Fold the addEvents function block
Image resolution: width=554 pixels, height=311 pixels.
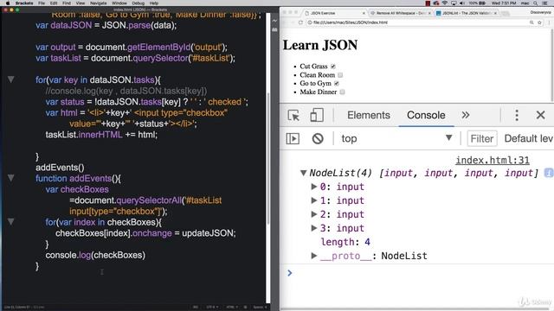point(11,178)
